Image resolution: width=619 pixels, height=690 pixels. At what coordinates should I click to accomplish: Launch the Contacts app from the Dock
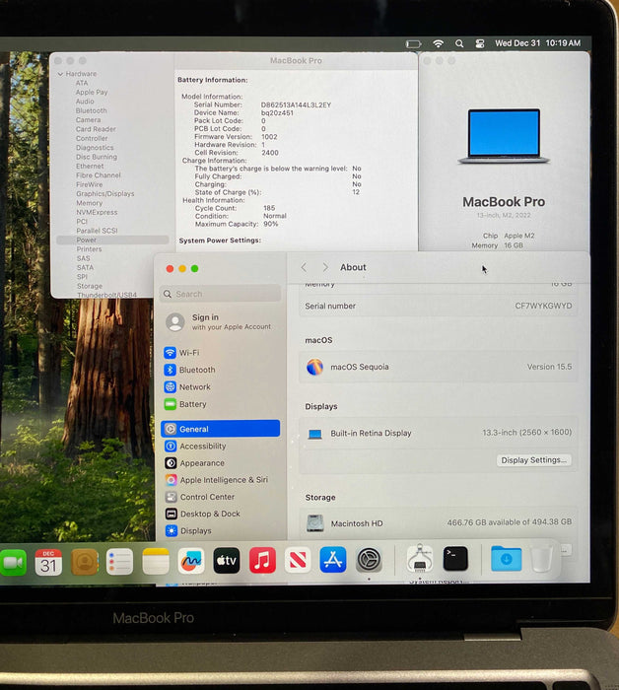pos(85,562)
